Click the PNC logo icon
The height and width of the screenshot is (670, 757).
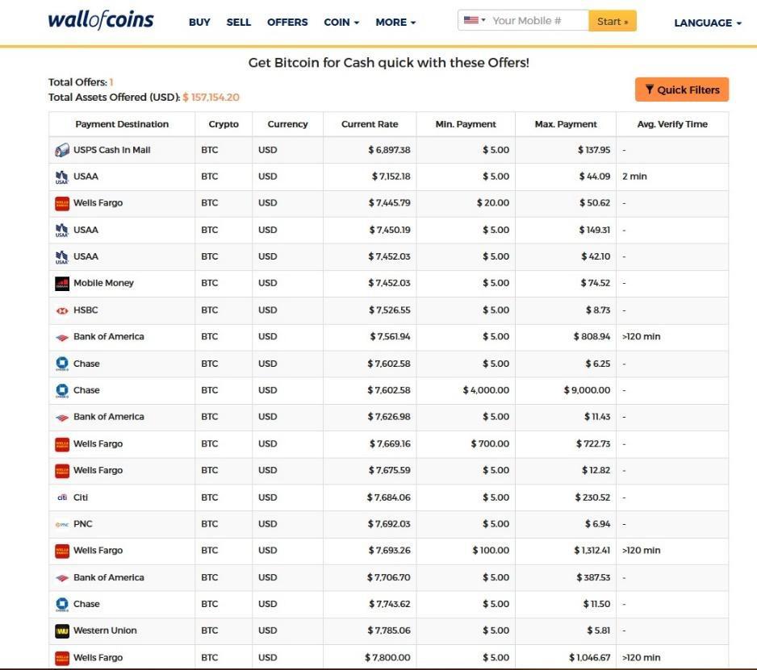(62, 524)
